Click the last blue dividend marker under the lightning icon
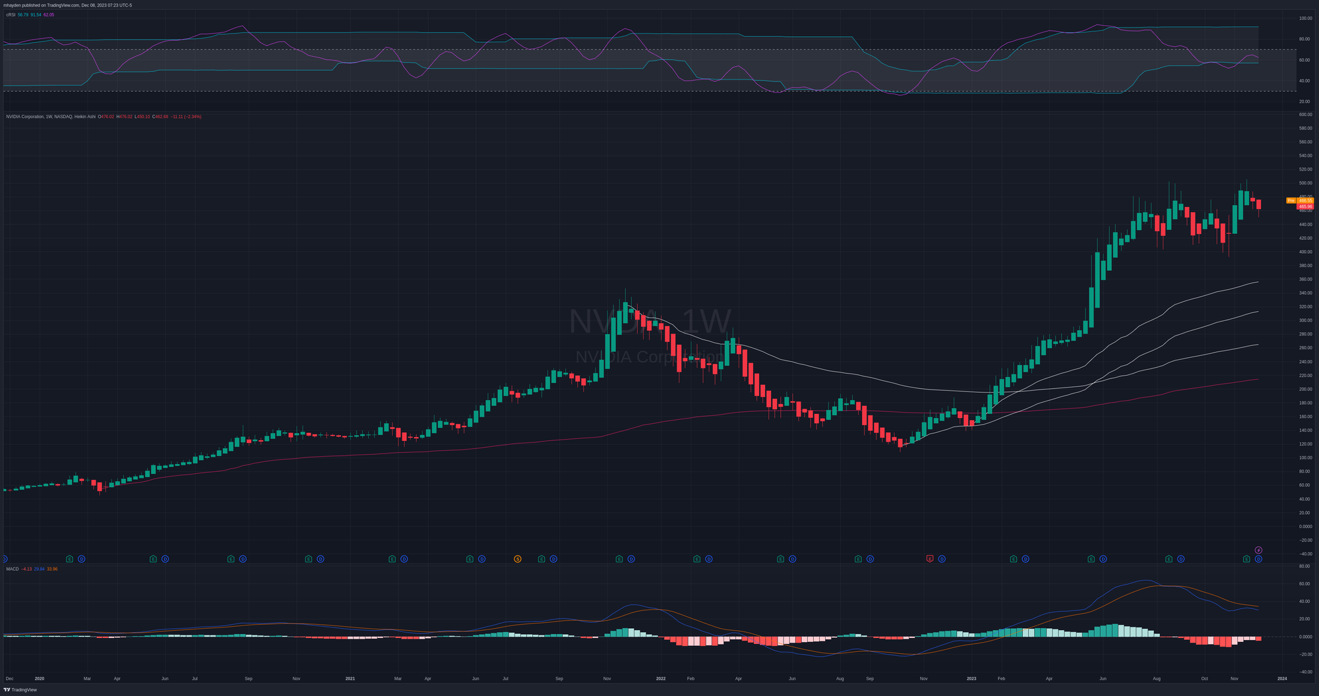1319x696 pixels. 1258,559
